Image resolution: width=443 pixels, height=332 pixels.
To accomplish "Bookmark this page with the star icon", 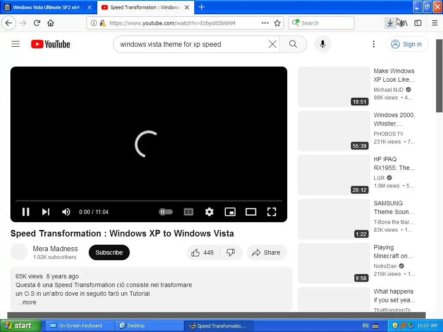I will coord(277,23).
